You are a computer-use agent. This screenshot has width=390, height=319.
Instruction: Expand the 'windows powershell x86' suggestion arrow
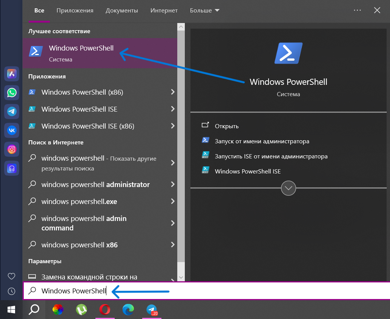(173, 245)
